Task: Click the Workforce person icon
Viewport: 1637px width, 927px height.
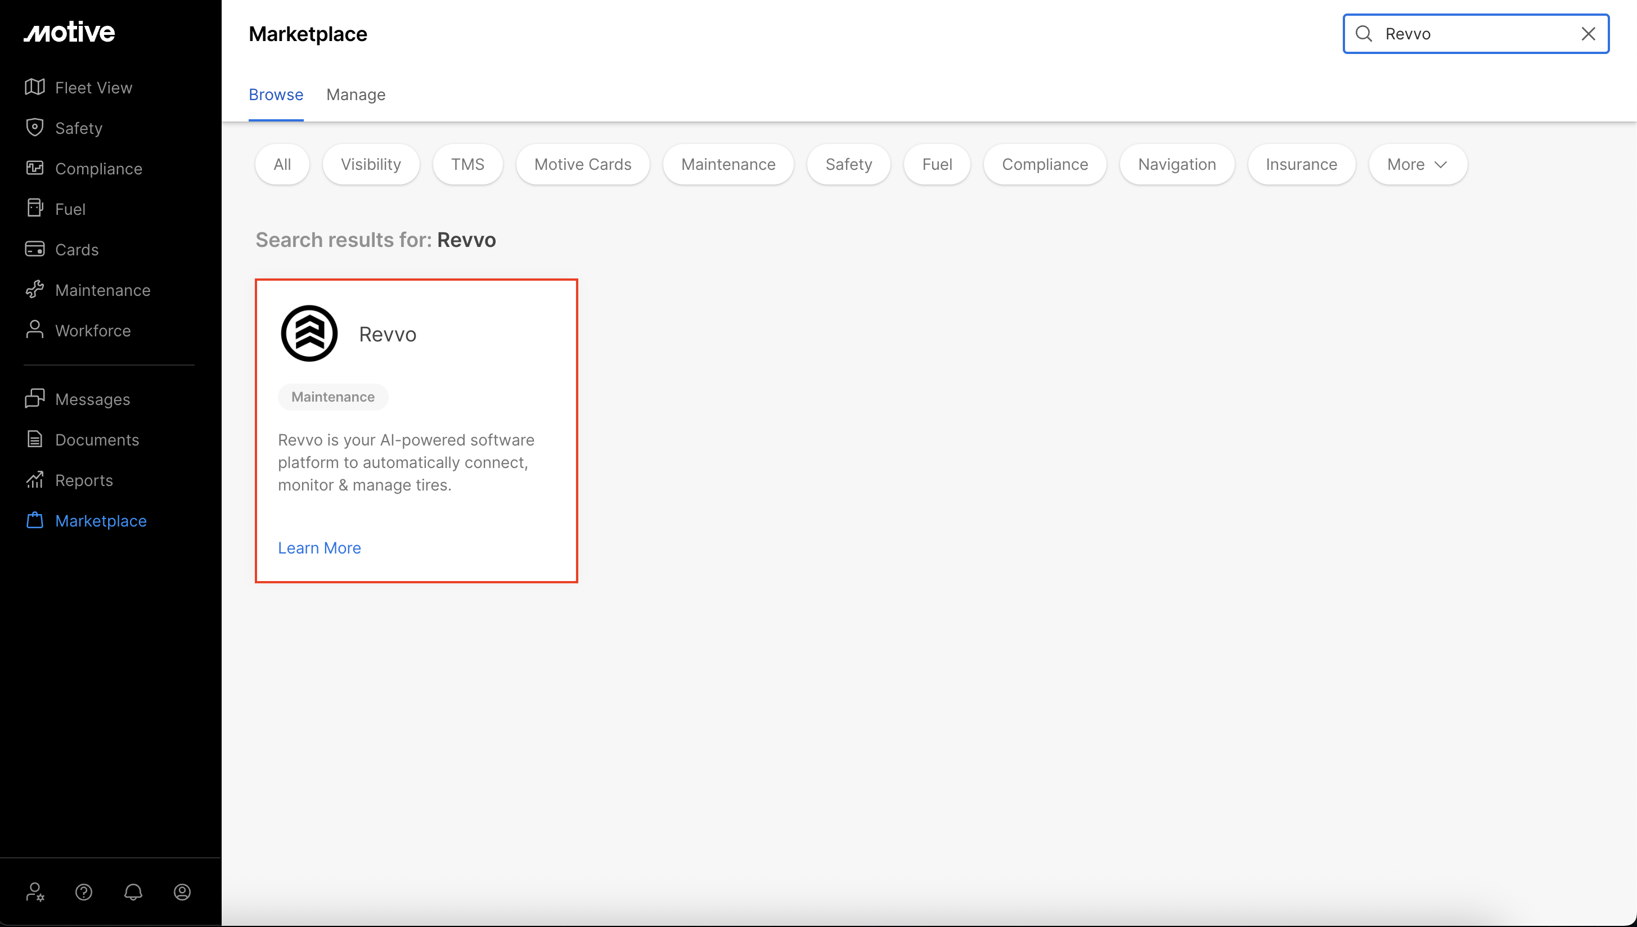Action: pos(34,330)
